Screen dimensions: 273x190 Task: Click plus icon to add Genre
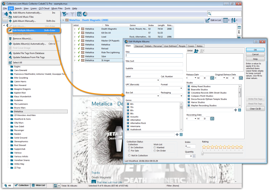[177, 135]
